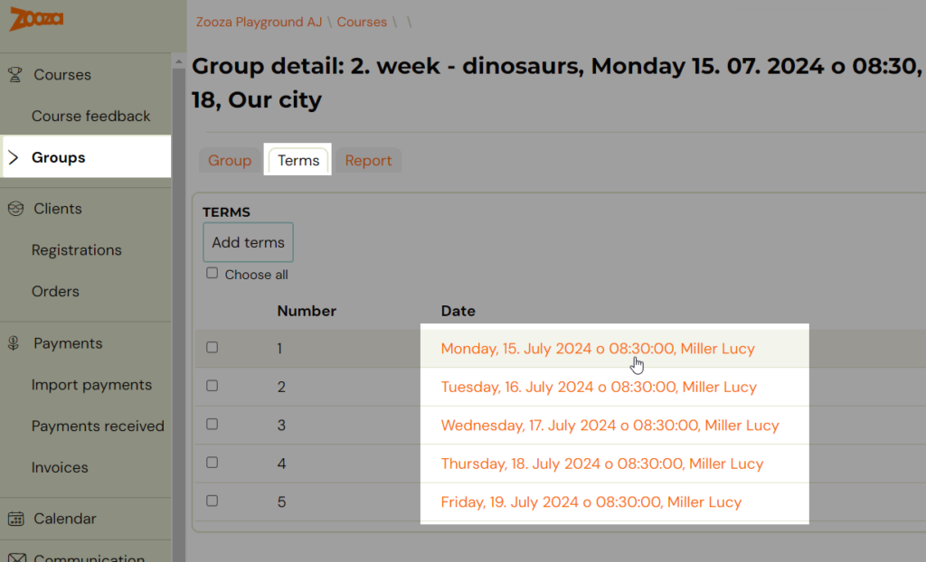Select checkbox for term number 1
The width and height of the screenshot is (926, 562).
[212, 347]
